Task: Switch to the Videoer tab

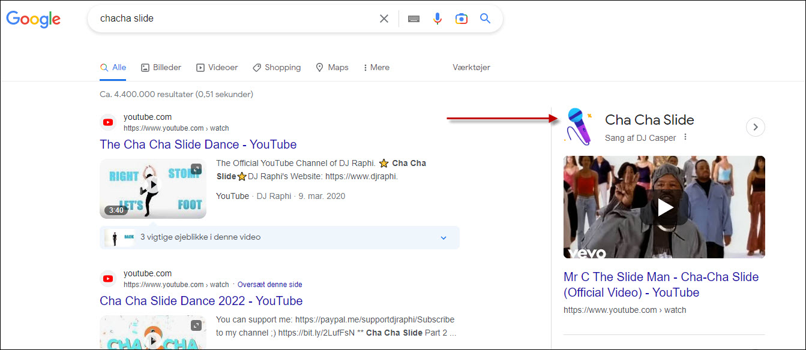Action: 217,67
